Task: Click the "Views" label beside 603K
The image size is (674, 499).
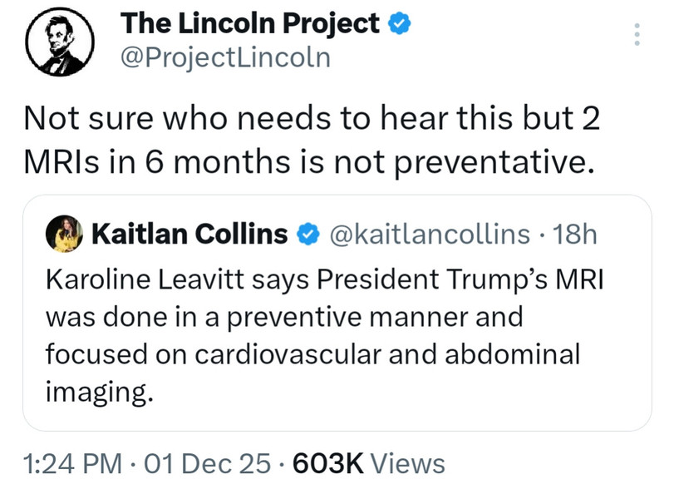Action: [407, 464]
